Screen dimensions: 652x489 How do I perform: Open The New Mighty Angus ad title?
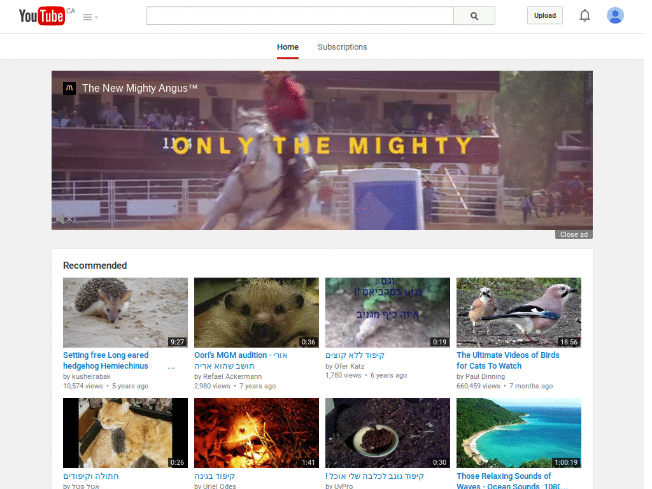[139, 88]
